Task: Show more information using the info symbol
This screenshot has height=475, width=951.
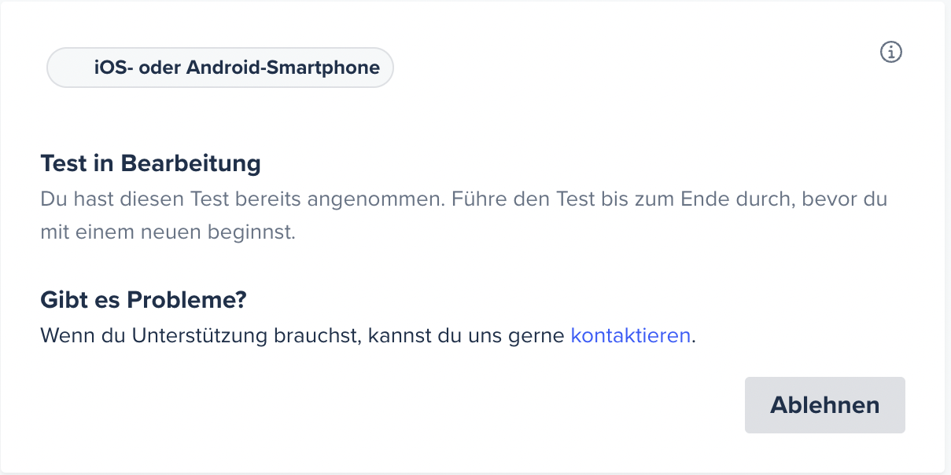Action: tap(890, 52)
